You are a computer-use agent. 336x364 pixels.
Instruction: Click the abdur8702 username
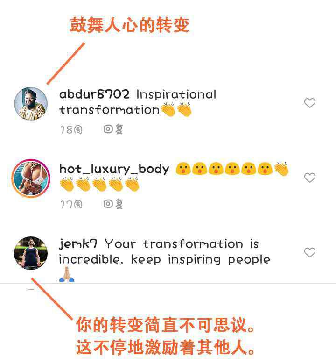[x=94, y=94]
